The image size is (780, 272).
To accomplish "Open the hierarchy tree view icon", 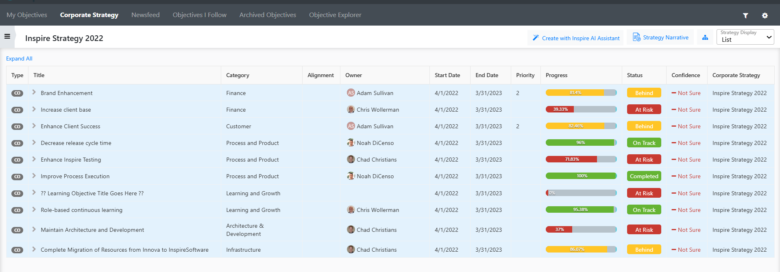I will pyautogui.click(x=705, y=37).
